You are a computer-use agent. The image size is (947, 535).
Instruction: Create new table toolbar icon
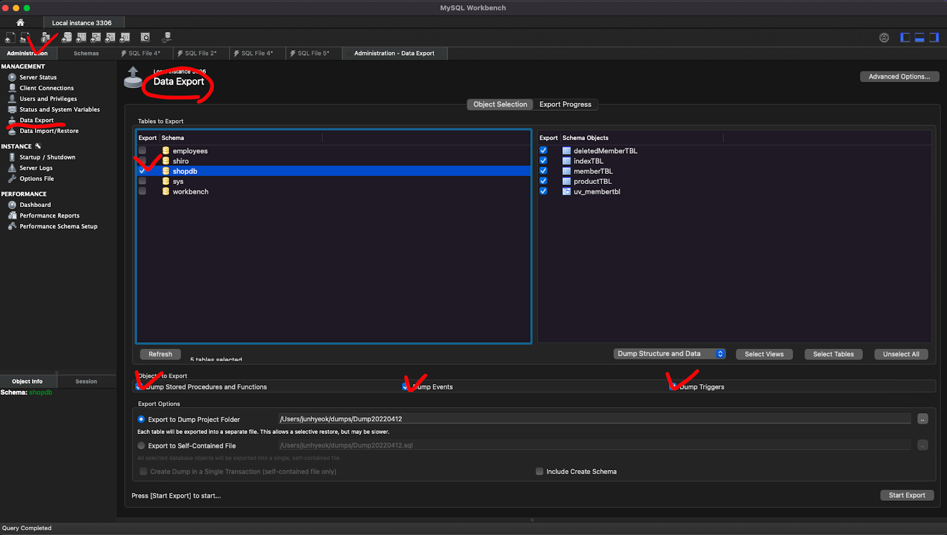click(x=81, y=37)
